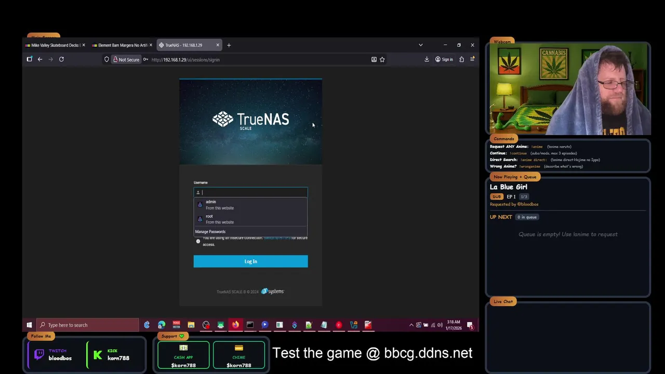Open the Firefox sidebar toggle icon
665x374 pixels.
(30, 59)
